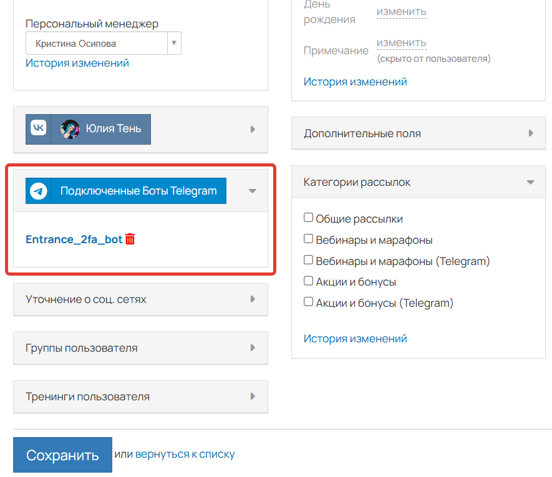Enable the "Общие рассылки" checkbox
The width and height of the screenshot is (552, 477).
click(x=308, y=217)
